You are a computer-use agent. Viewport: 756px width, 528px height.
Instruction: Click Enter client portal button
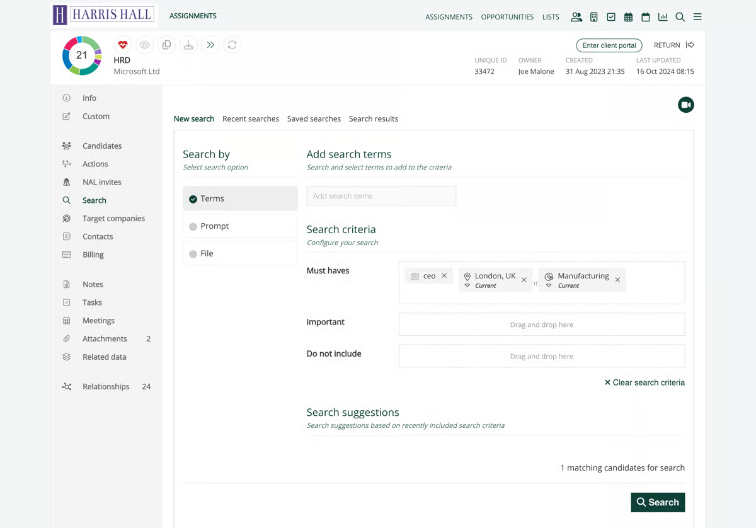(x=609, y=45)
